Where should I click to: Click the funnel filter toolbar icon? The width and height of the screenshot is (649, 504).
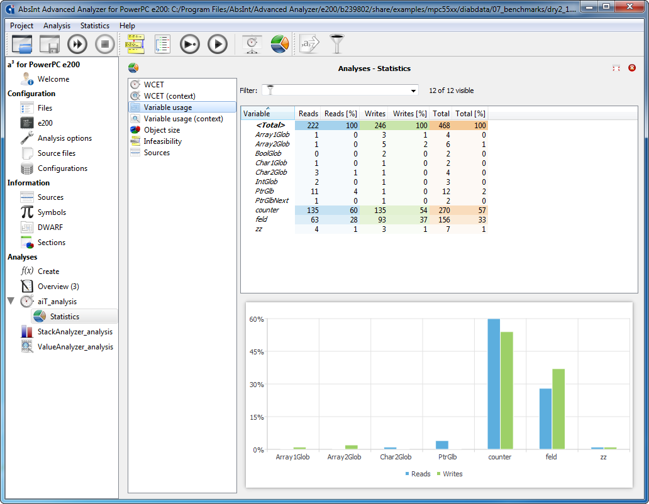click(337, 44)
